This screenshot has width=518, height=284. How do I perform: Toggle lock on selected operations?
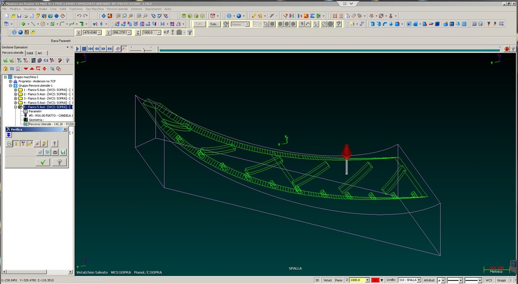tap(5, 69)
